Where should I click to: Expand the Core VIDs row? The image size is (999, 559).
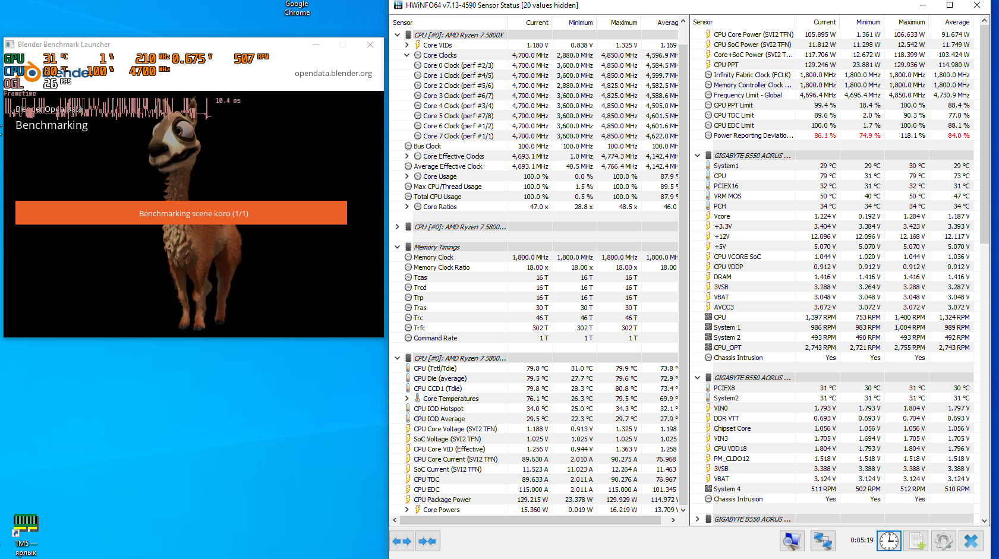pos(407,45)
